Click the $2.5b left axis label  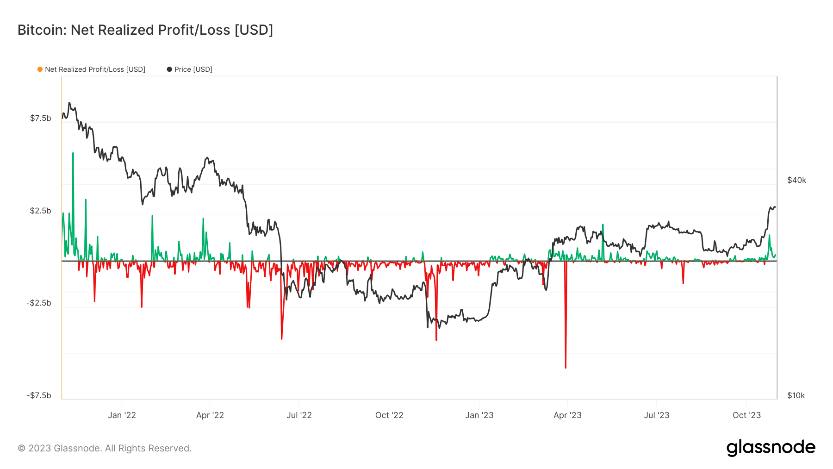click(41, 211)
